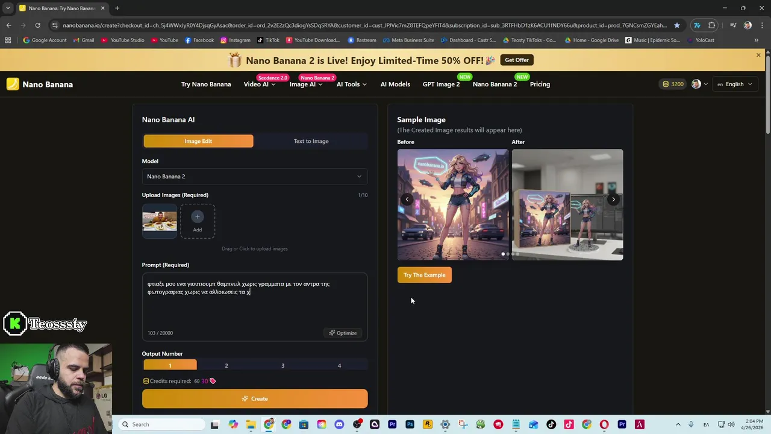The image size is (771, 434).
Task: Open the YoloCast bookmark
Action: [x=700, y=40]
